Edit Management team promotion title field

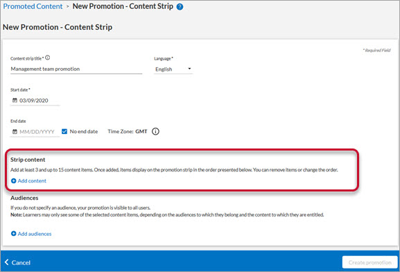(76, 69)
